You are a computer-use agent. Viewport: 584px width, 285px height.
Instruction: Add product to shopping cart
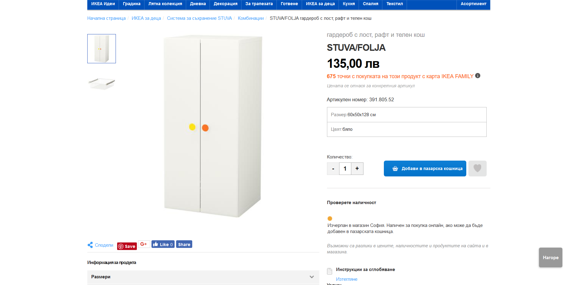425,169
